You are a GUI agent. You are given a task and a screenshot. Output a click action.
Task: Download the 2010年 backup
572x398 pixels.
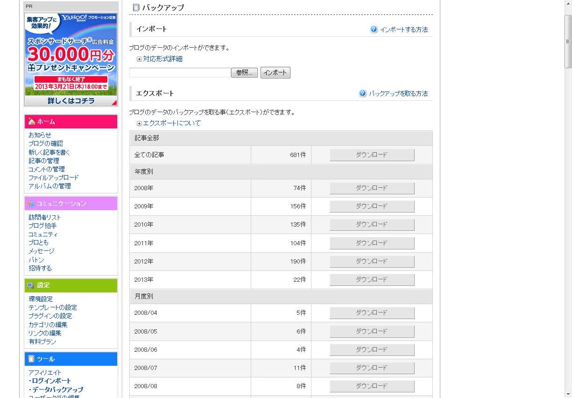[x=372, y=225]
